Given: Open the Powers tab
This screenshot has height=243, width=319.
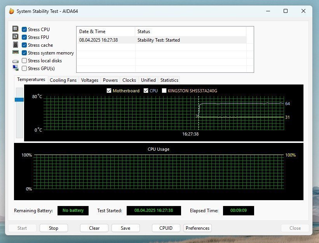Looking at the screenshot, I should coord(110,80).
